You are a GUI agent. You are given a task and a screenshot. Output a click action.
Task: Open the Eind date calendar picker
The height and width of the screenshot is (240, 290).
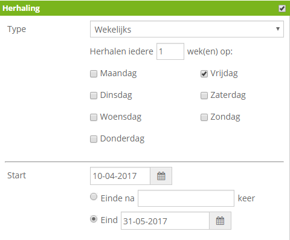pos(220,221)
